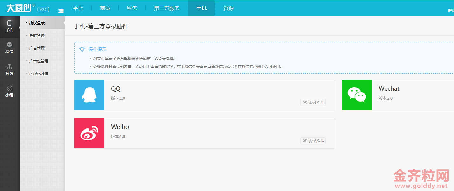Select the 手机 top tab

point(202,8)
